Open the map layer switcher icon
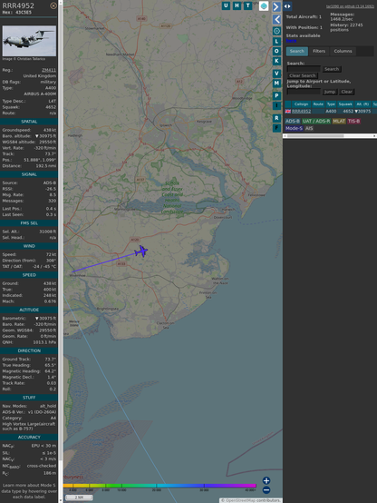The image size is (377, 503). click(264, 5)
